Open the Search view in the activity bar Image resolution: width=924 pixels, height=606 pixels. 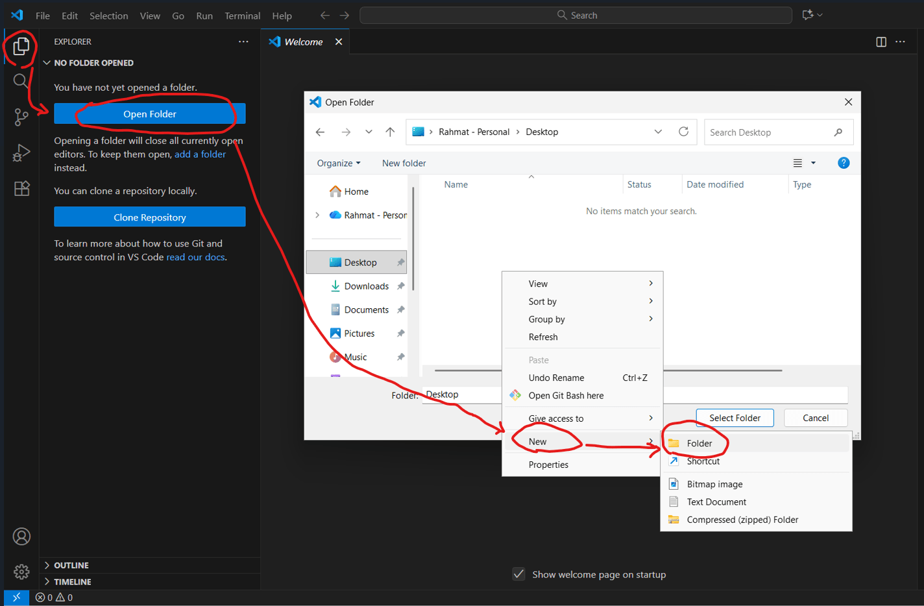tap(21, 80)
